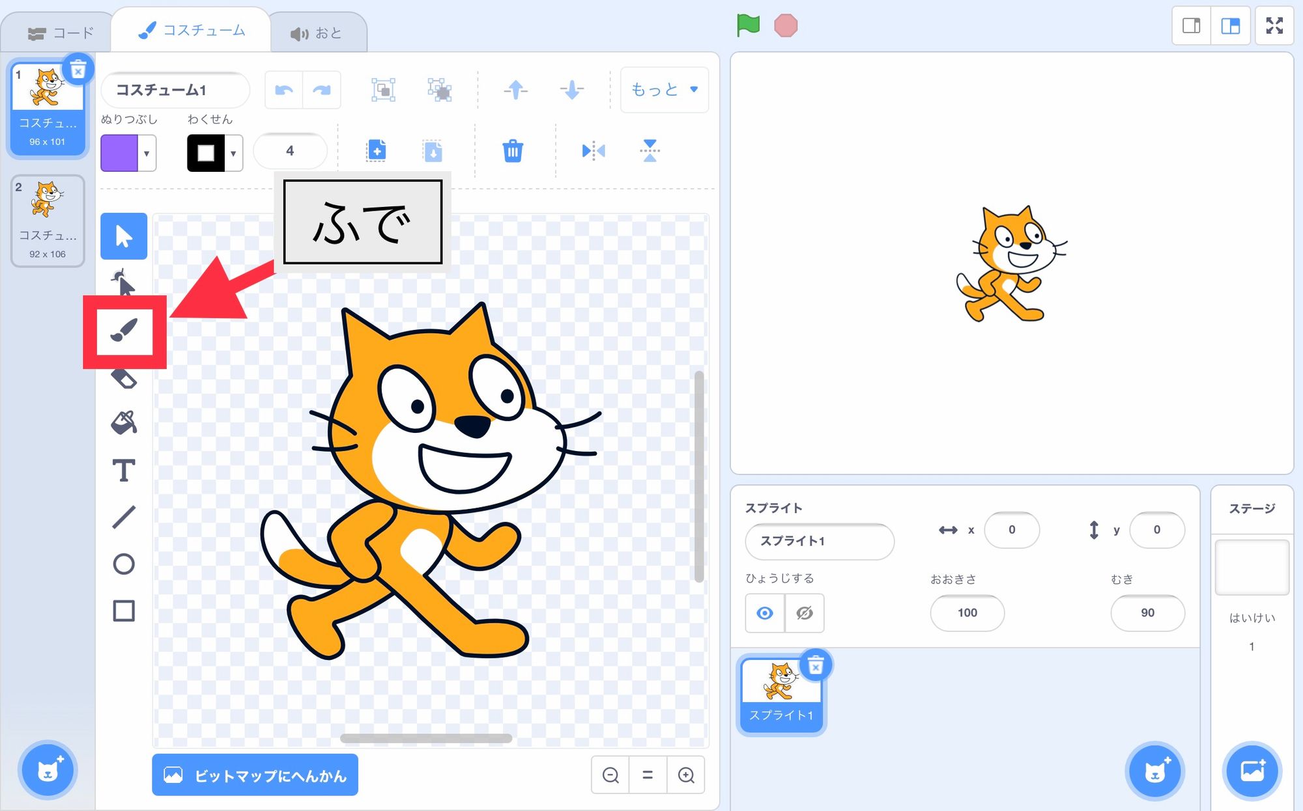Show the sprite with eye icon
The width and height of the screenshot is (1303, 811).
point(765,613)
